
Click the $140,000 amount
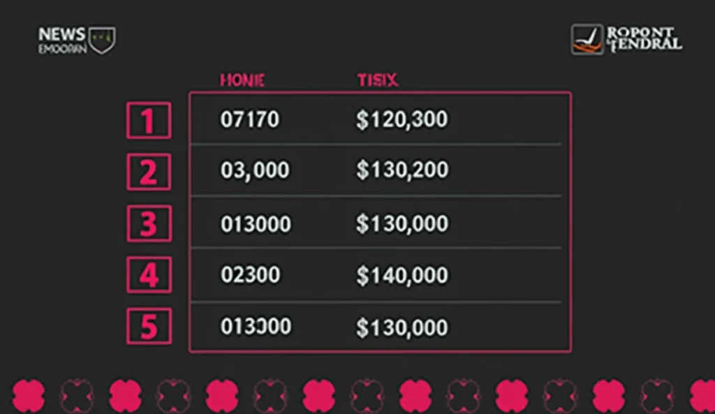pyautogui.click(x=401, y=275)
